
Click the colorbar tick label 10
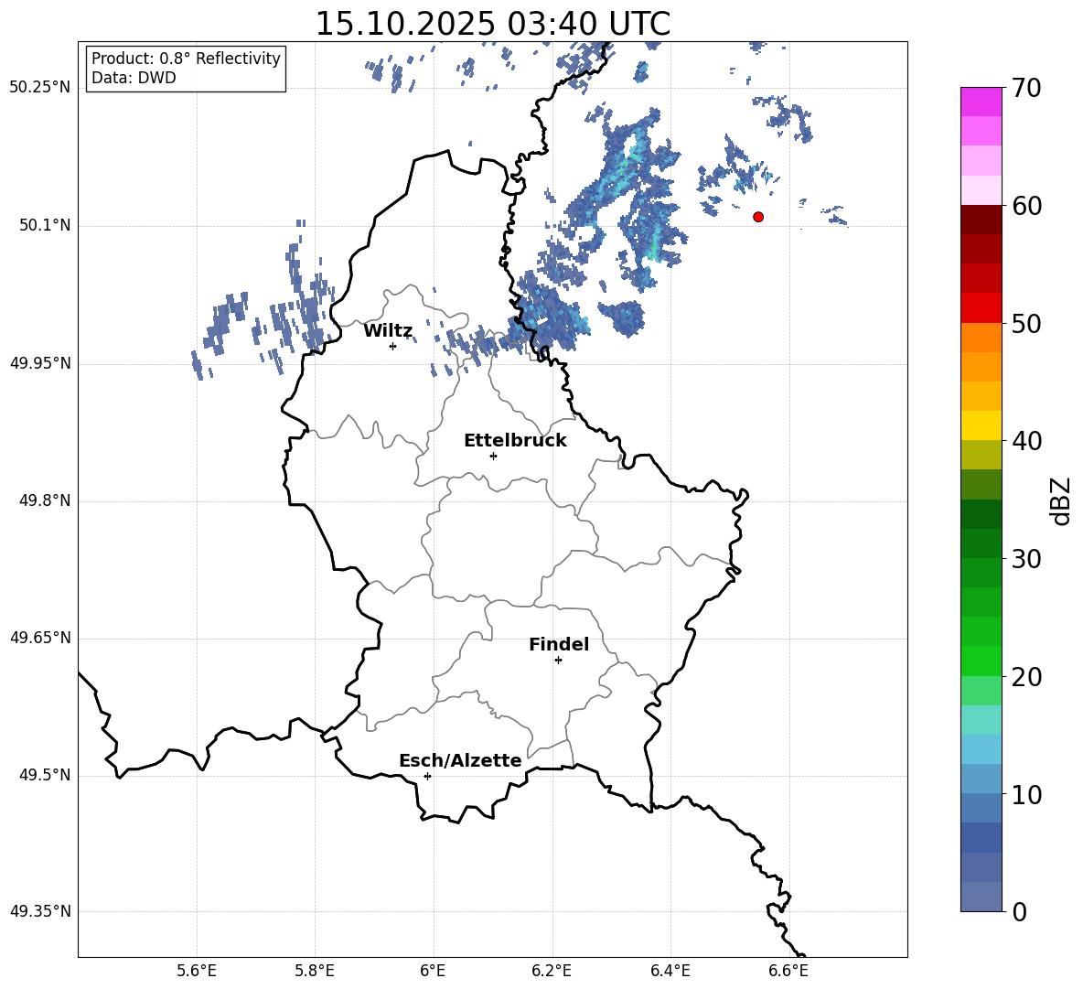1026,794
